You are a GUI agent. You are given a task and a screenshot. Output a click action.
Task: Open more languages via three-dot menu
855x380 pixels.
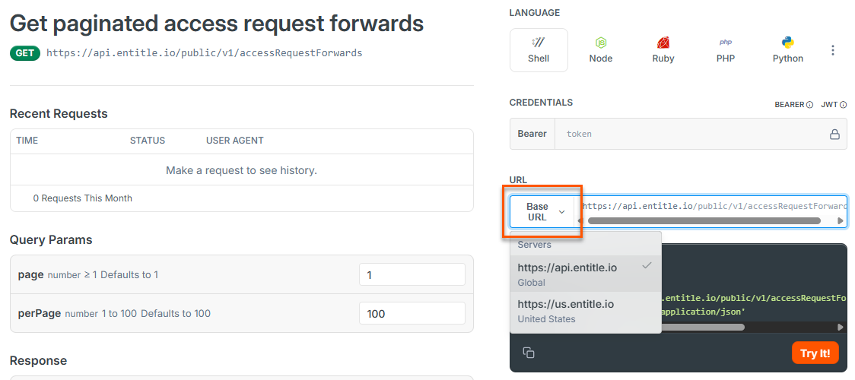[833, 50]
